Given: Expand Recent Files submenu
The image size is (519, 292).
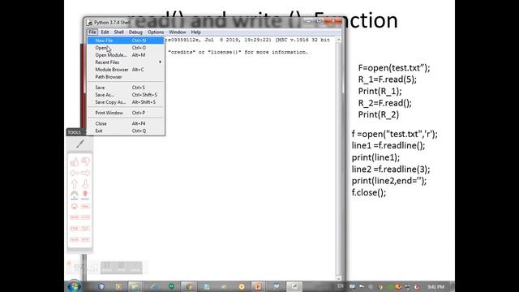Looking at the screenshot, I should point(126,62).
